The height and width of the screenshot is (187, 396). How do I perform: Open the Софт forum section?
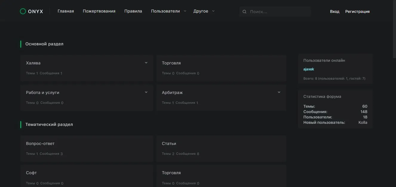(x=31, y=173)
